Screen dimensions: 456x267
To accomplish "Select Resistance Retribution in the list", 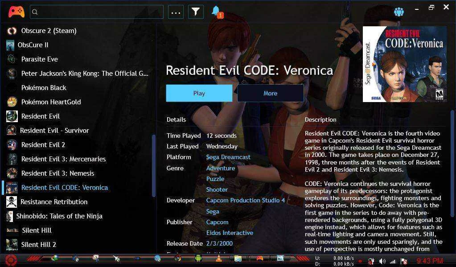I will (54, 202).
